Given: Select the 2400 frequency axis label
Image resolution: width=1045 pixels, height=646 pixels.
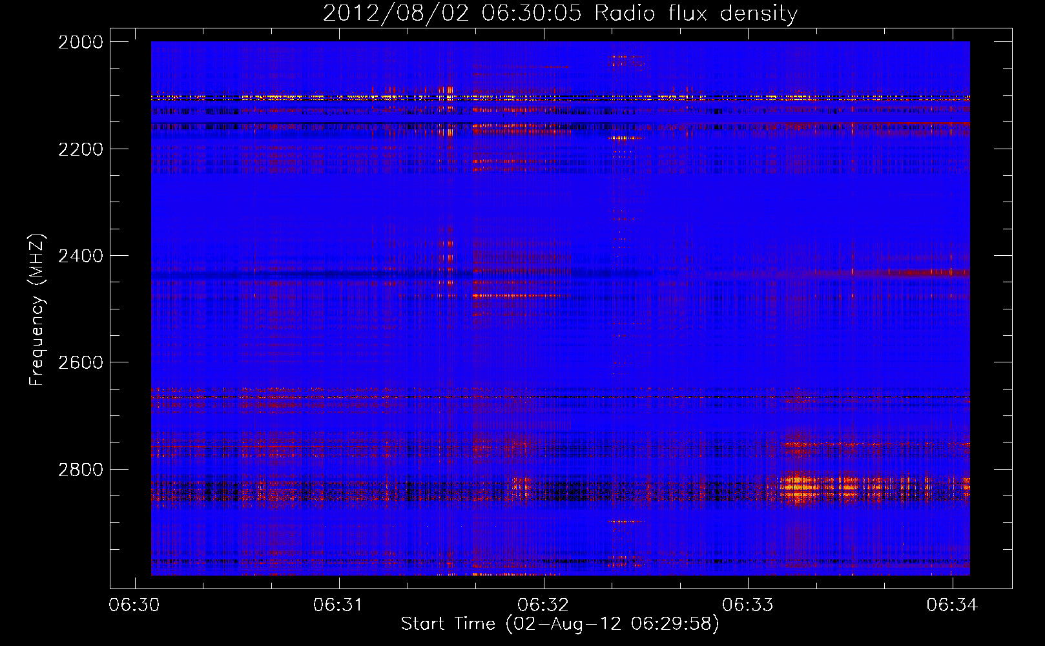Looking at the screenshot, I should (81, 256).
